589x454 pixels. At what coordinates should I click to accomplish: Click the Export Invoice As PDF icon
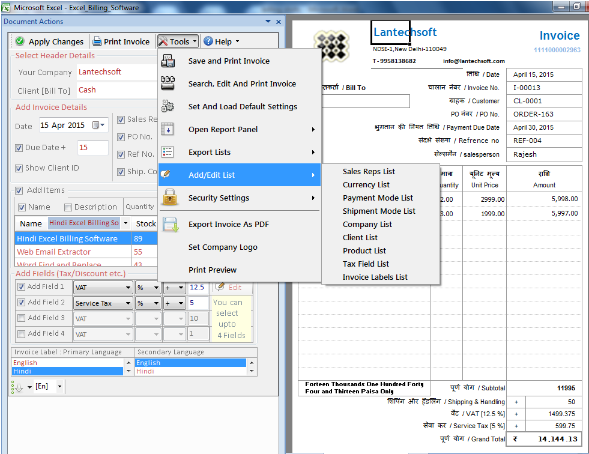[x=170, y=225]
